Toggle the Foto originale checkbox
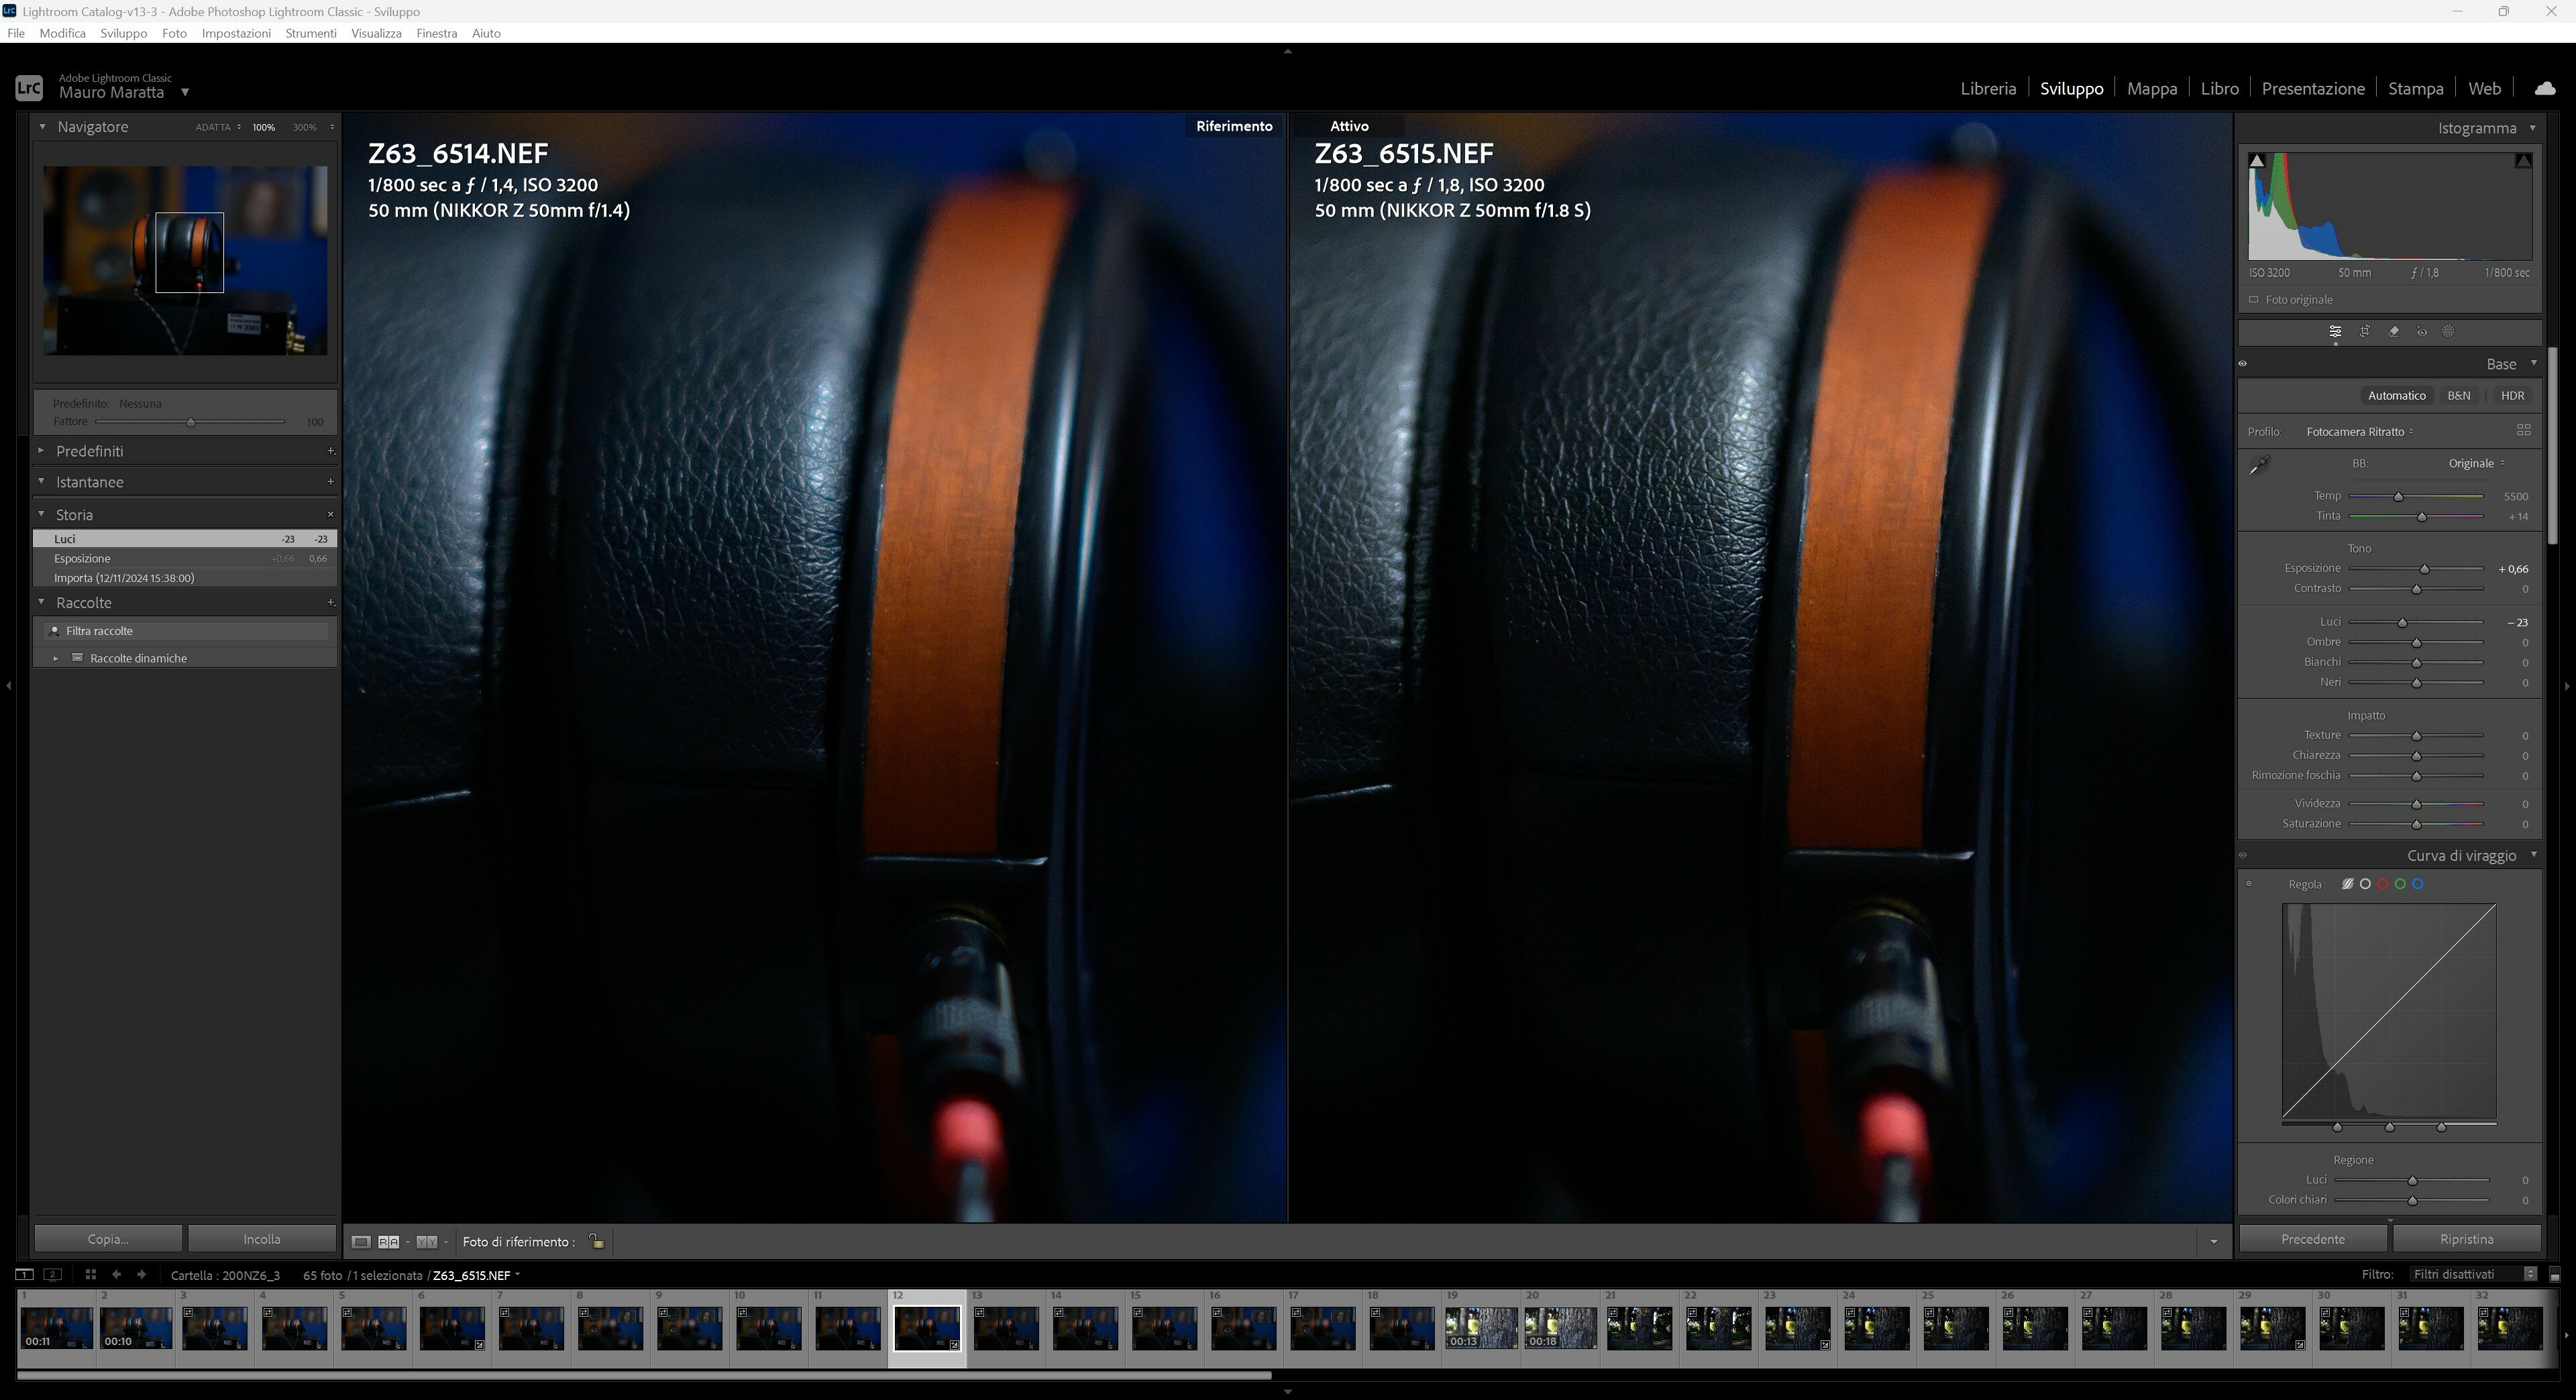 click(x=2254, y=300)
